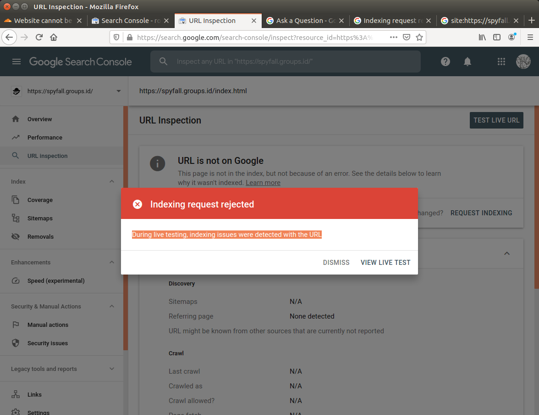Bookmark this page with the star
The image size is (539, 415).
[419, 37]
